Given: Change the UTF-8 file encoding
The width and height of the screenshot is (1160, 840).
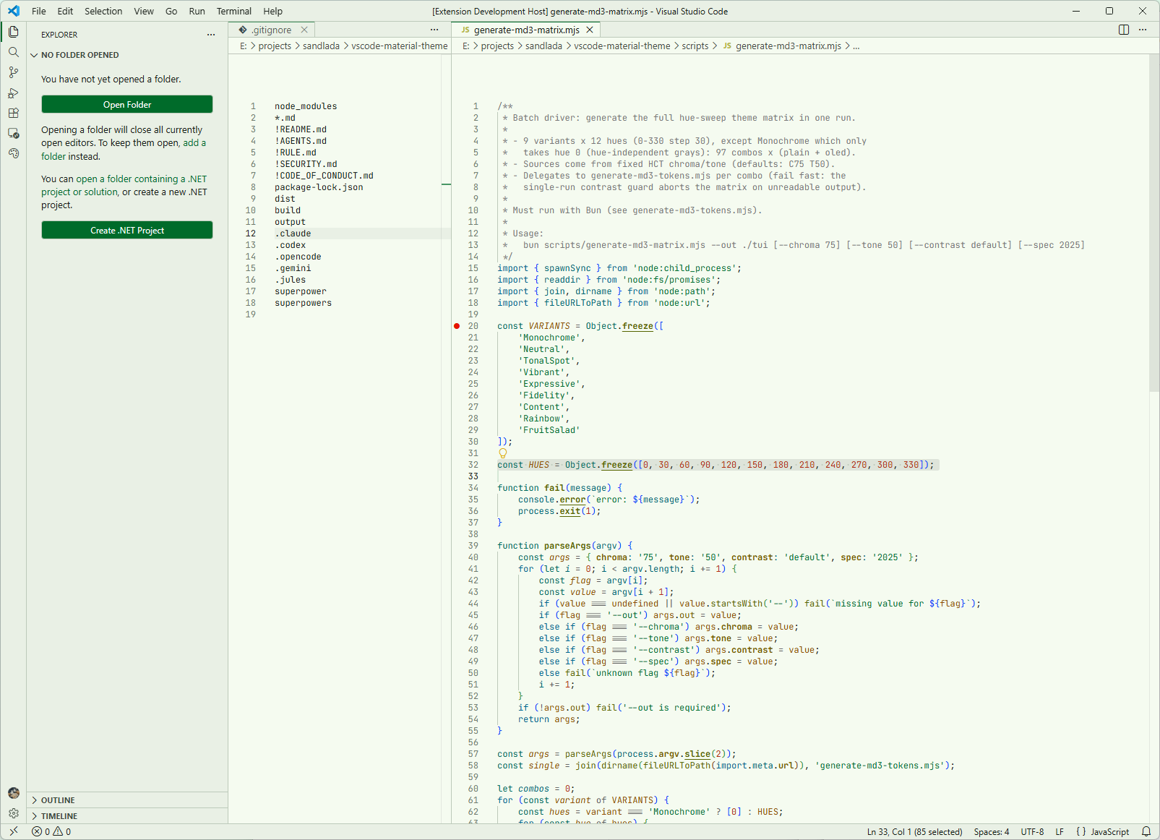Looking at the screenshot, I should coord(1032,831).
